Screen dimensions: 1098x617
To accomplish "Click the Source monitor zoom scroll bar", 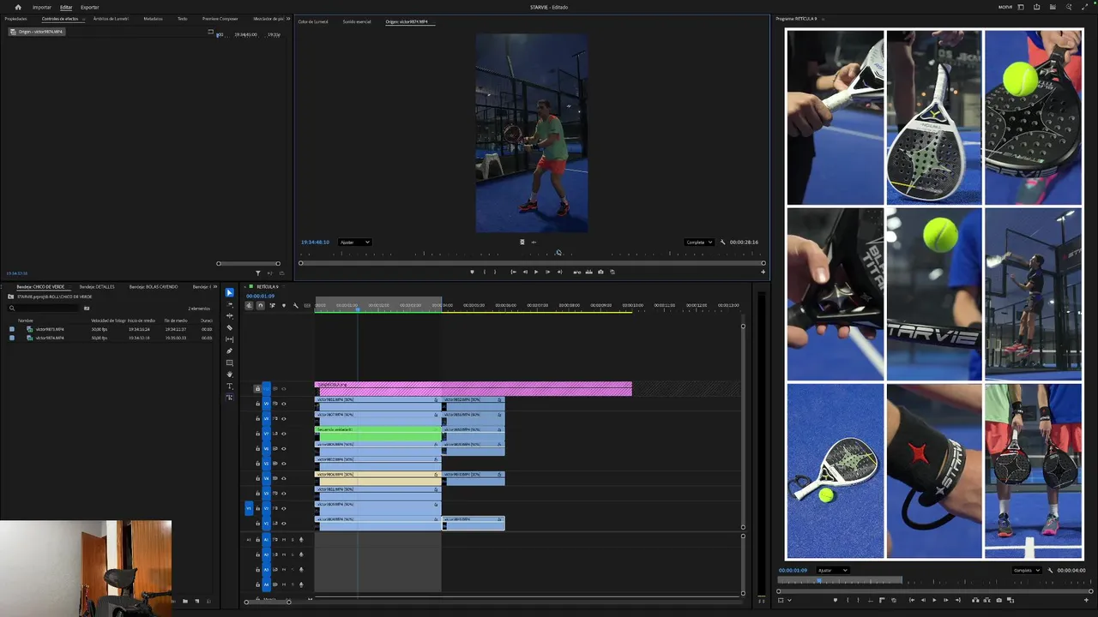I will [x=532, y=263].
